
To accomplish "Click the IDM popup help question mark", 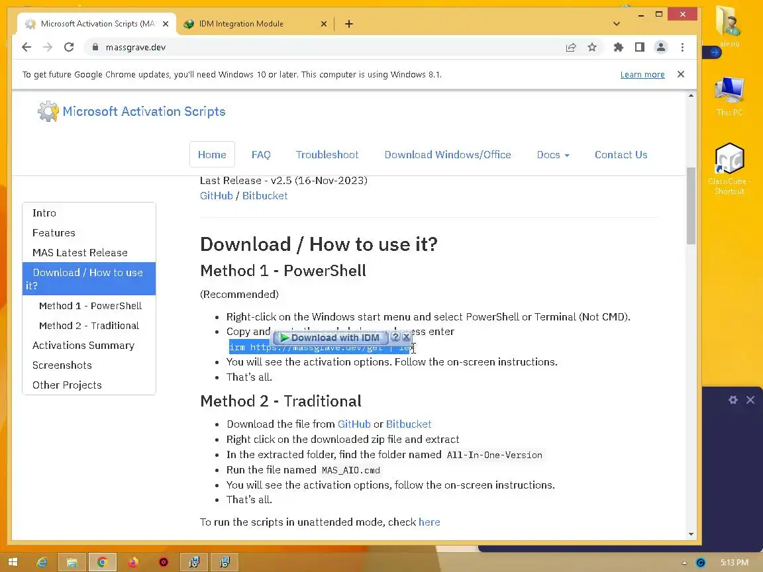I will click(x=395, y=336).
